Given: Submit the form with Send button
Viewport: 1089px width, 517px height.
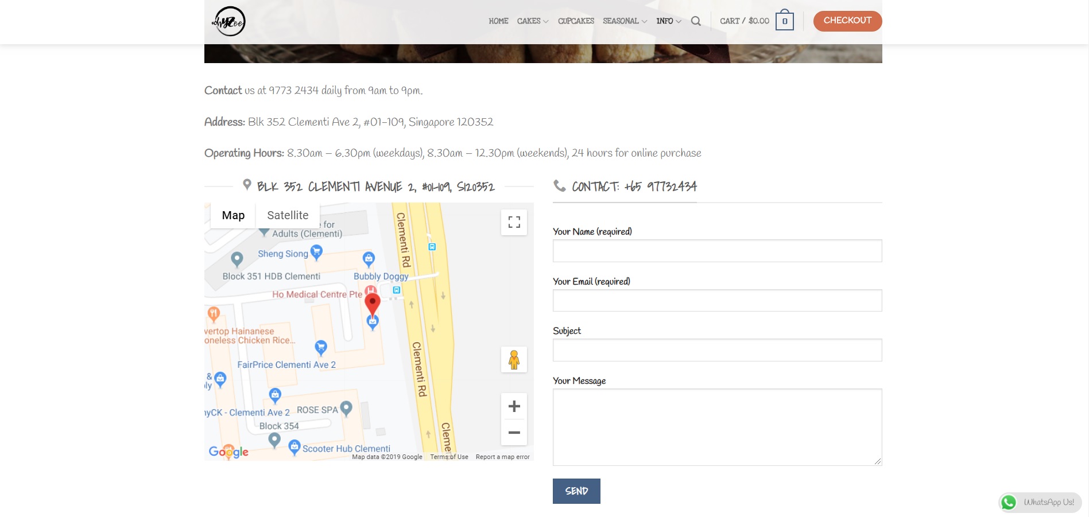Looking at the screenshot, I should pos(576,491).
